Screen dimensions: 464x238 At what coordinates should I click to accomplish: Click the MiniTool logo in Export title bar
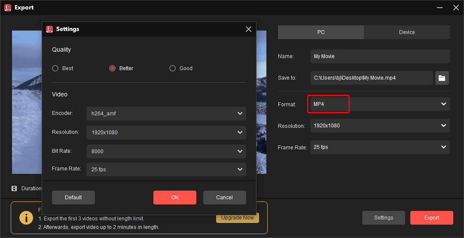(8, 8)
